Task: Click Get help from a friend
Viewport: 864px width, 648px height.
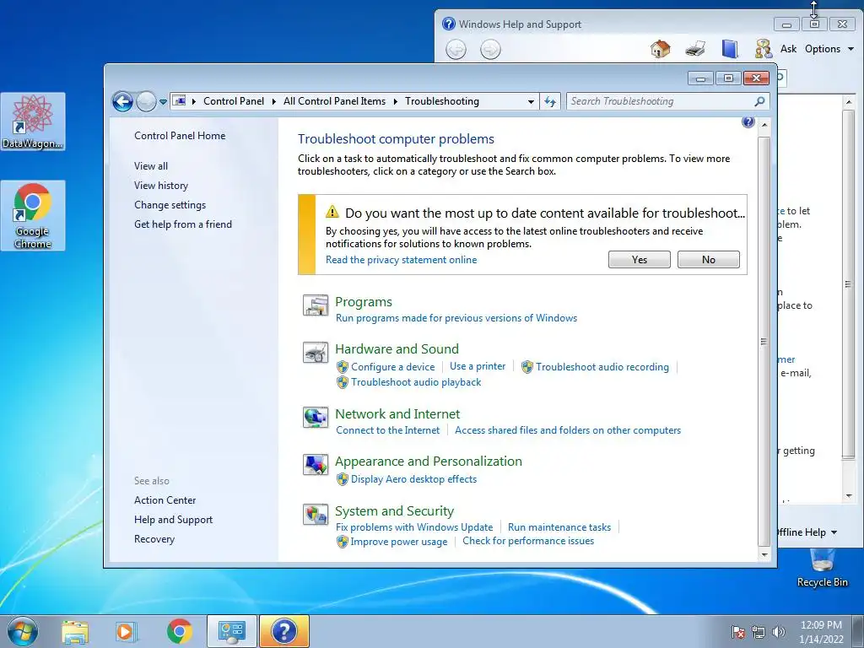Action: point(183,224)
